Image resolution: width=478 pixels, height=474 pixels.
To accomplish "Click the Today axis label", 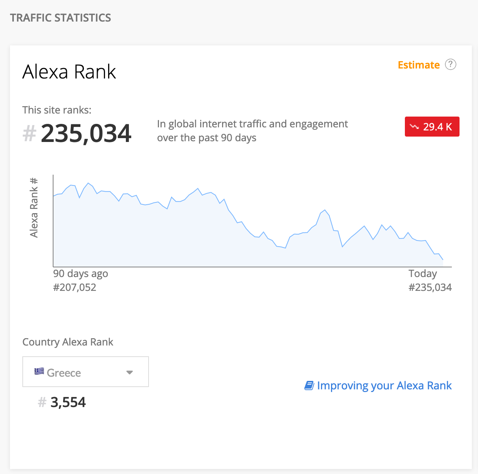I will [x=423, y=274].
